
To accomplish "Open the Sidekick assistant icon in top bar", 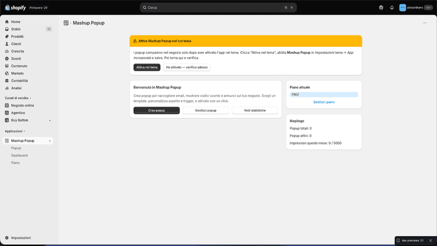I will pos(381,7).
